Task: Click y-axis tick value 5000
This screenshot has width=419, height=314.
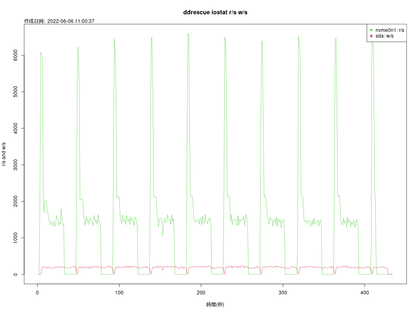Action: (x=16, y=92)
